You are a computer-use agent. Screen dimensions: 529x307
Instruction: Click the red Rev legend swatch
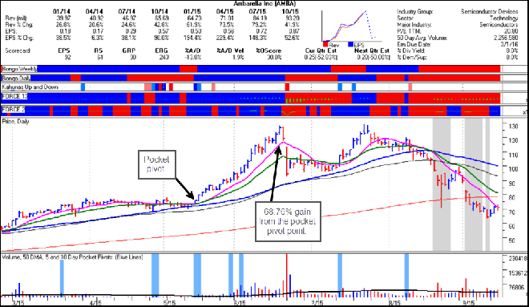[x=325, y=44]
